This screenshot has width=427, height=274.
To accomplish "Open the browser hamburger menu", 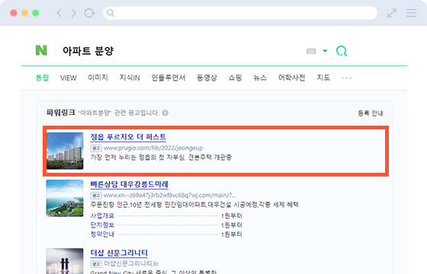I will [x=411, y=13].
